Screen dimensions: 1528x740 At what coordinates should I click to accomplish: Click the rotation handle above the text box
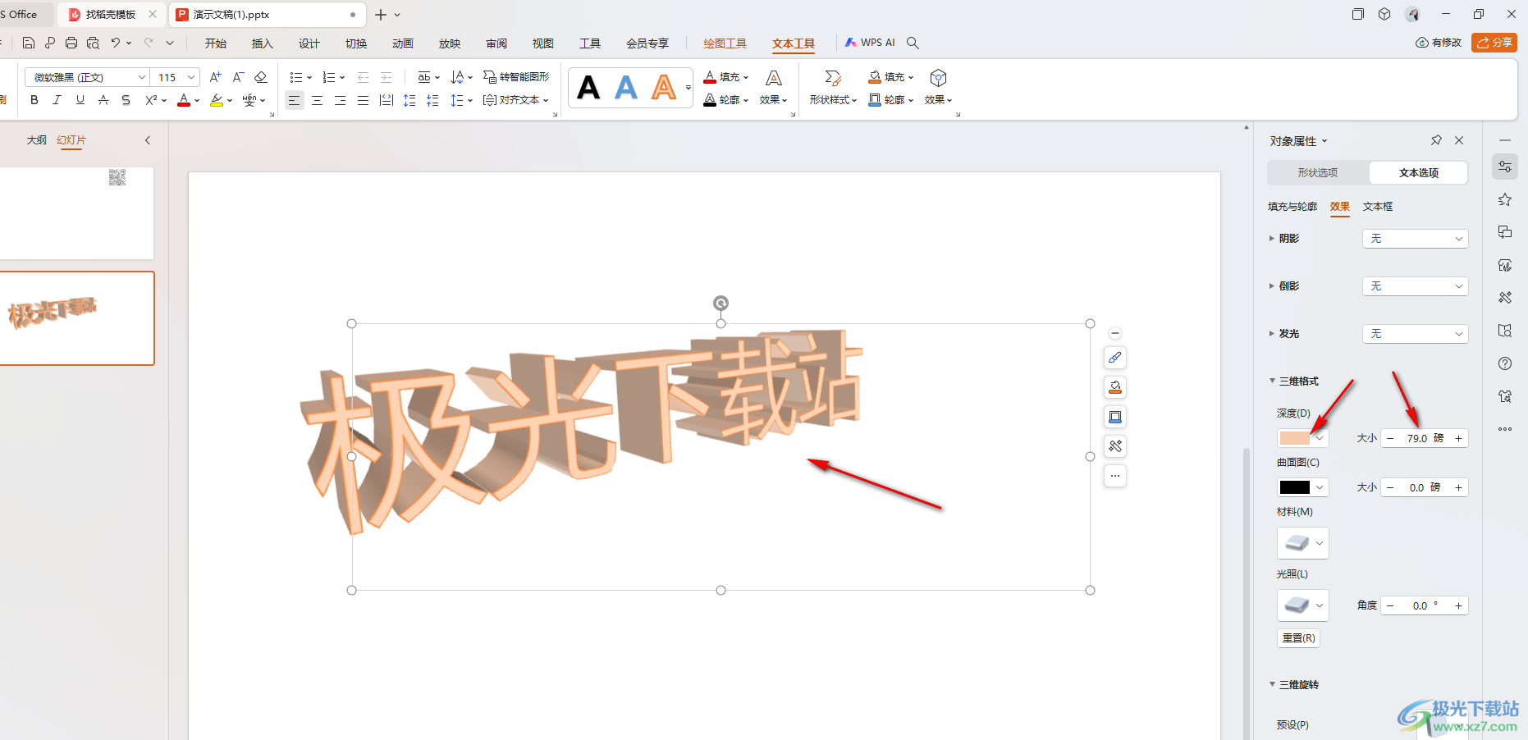point(721,304)
